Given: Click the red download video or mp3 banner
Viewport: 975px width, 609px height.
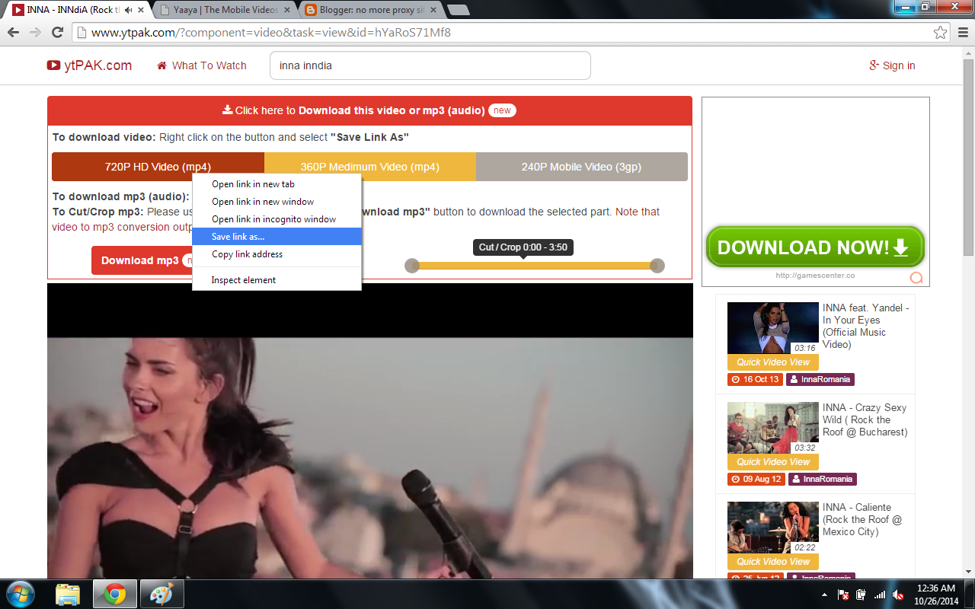Looking at the screenshot, I should 369,110.
